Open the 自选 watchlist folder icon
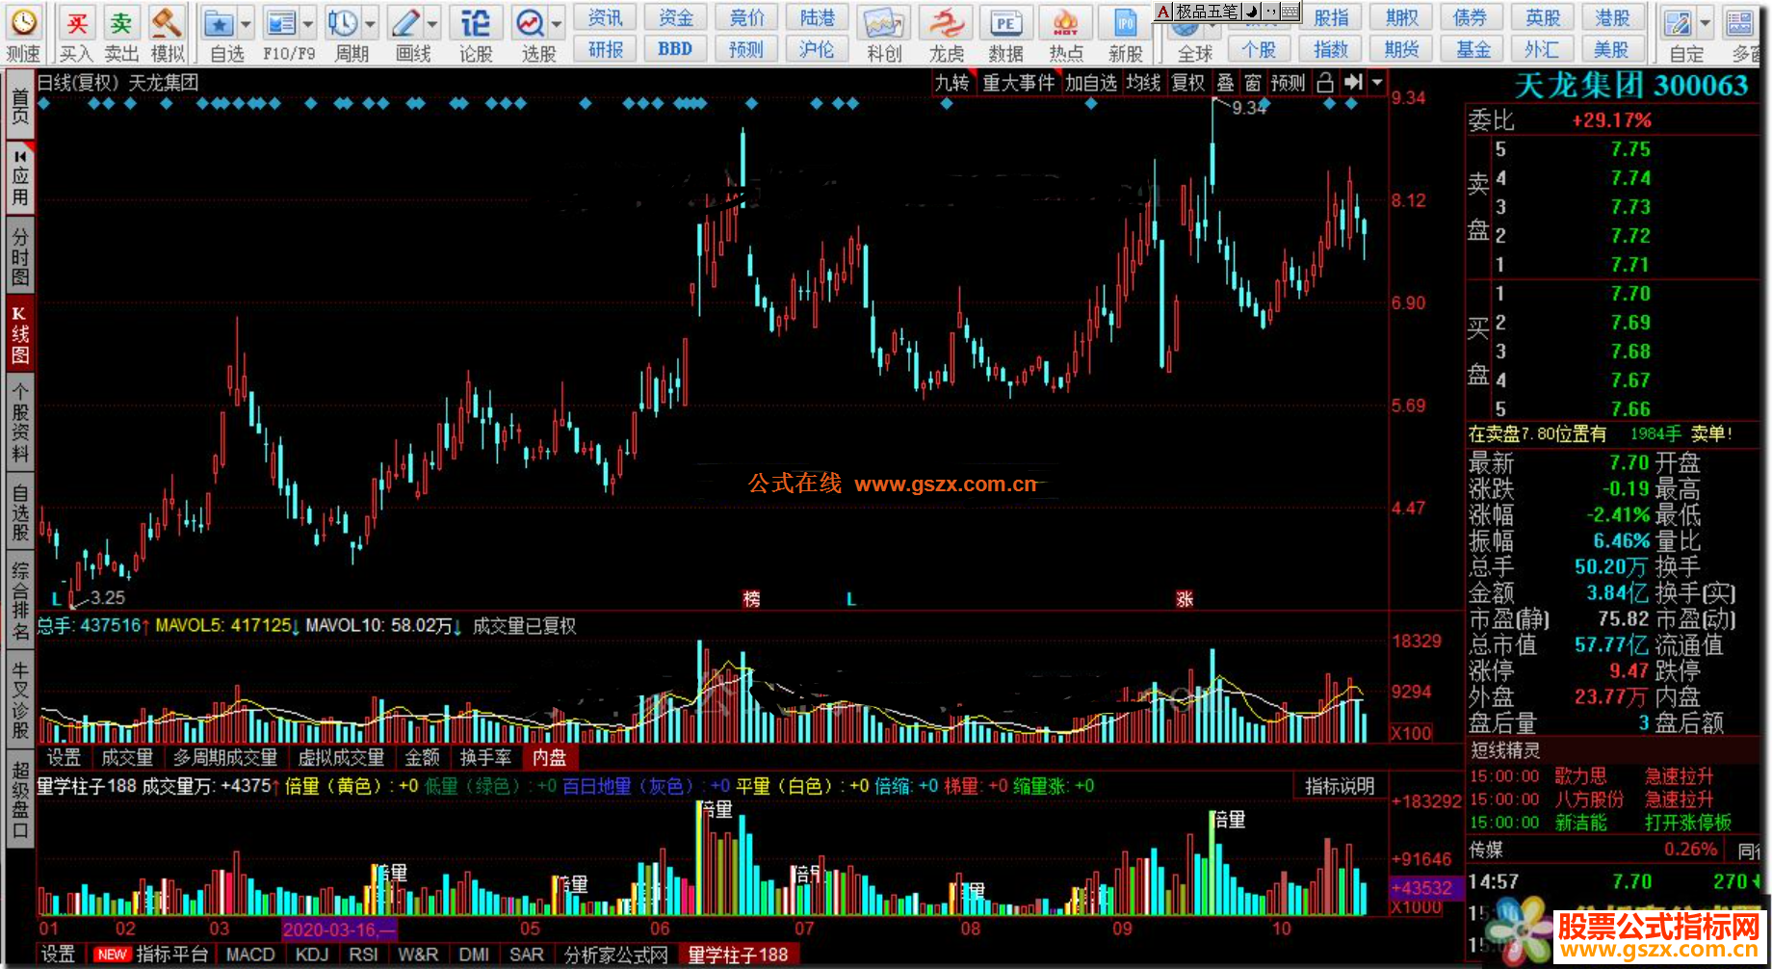 [x=220, y=23]
